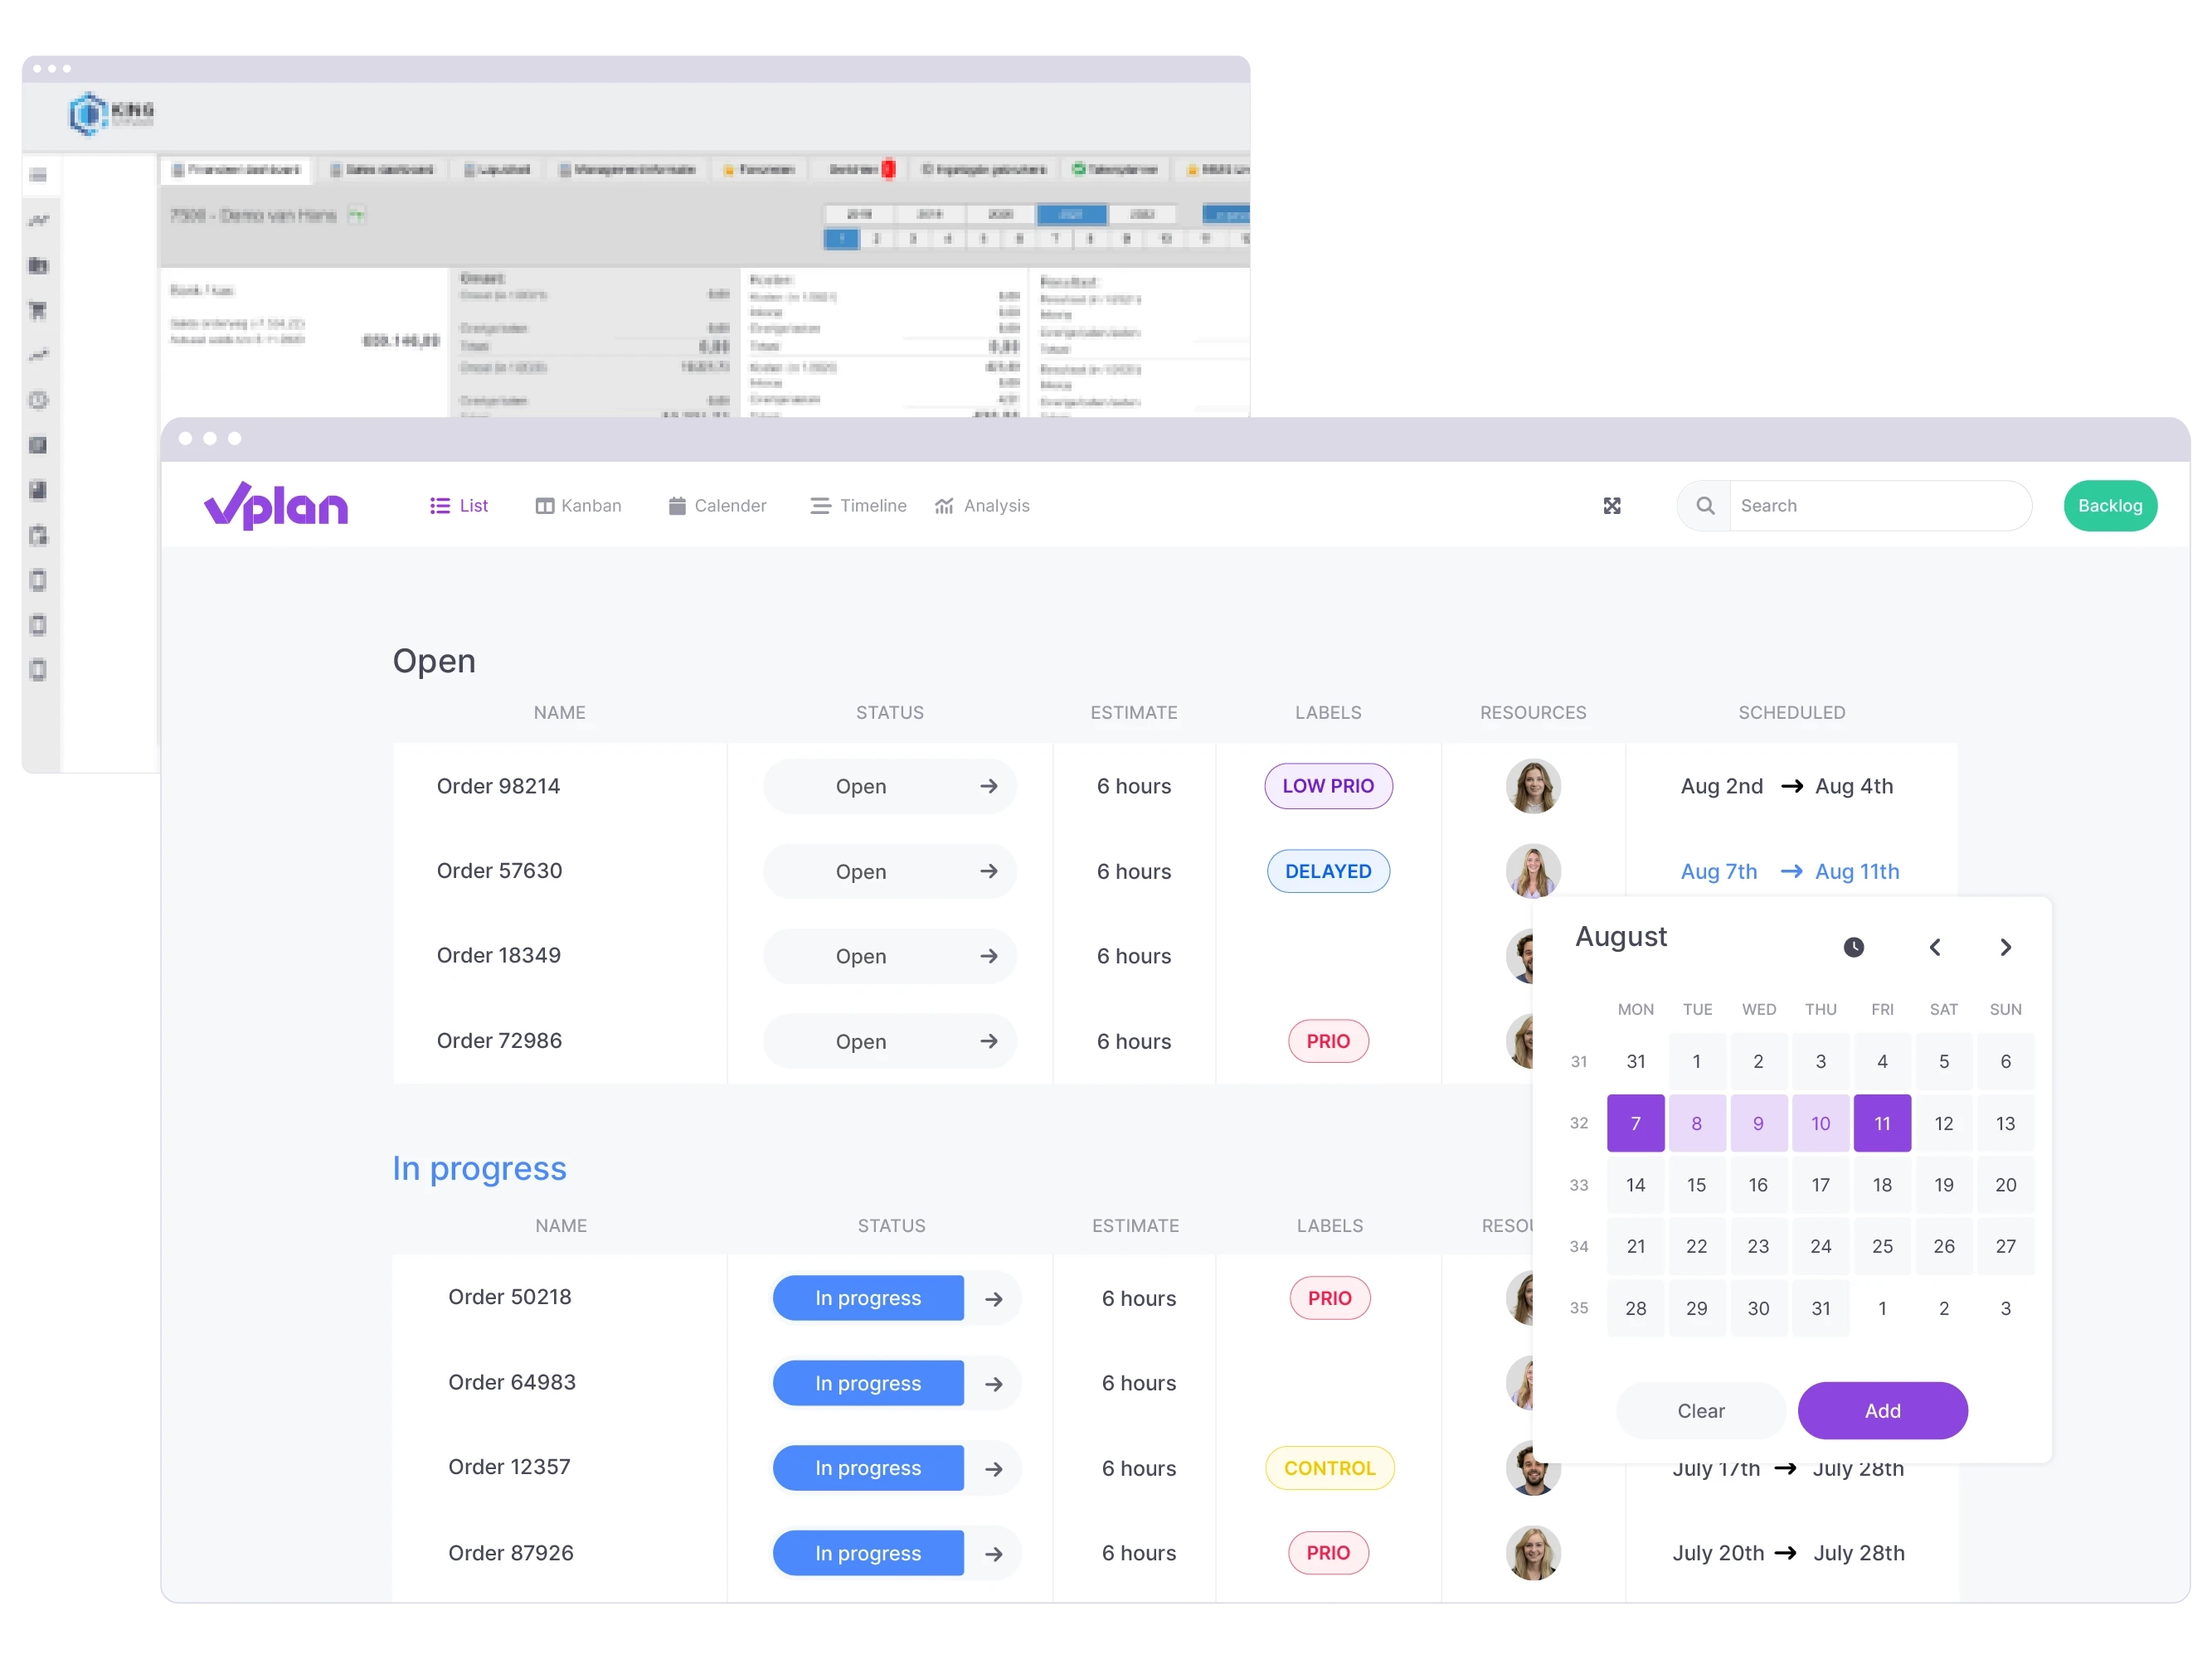
Task: Expand Order 98214 status dropdown arrow
Action: 989,786
